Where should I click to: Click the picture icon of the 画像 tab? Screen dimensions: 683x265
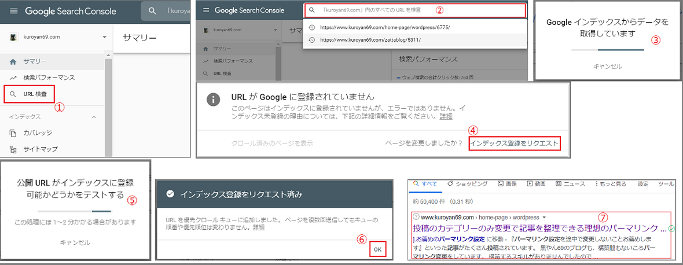coord(501,183)
